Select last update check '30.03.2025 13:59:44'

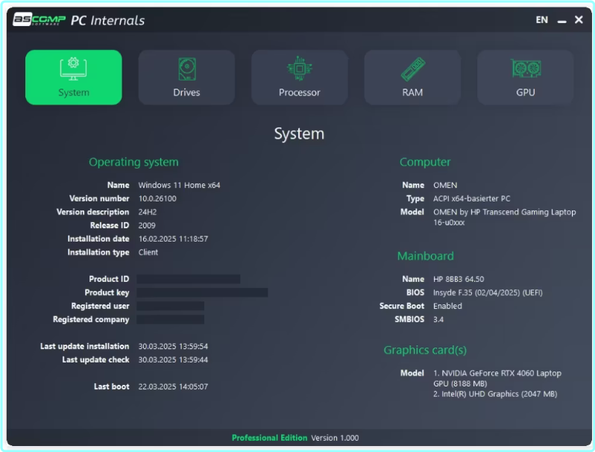point(173,360)
